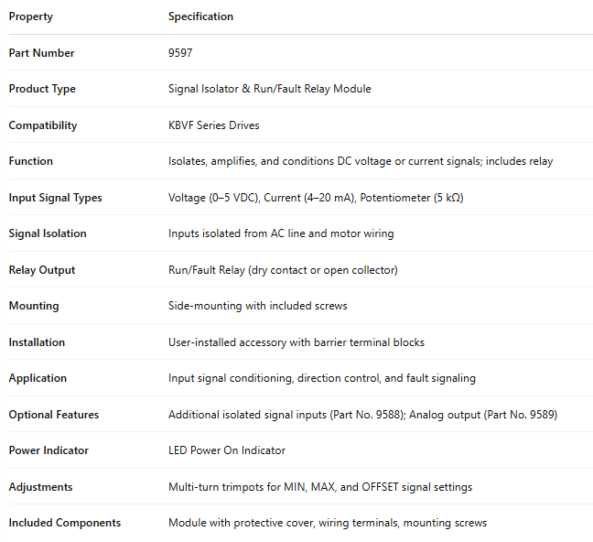Click the Product Type row label
This screenshot has width=593, height=542.
tap(42, 89)
